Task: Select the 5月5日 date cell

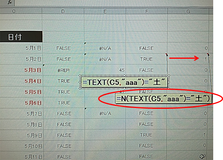Action: 21,92
